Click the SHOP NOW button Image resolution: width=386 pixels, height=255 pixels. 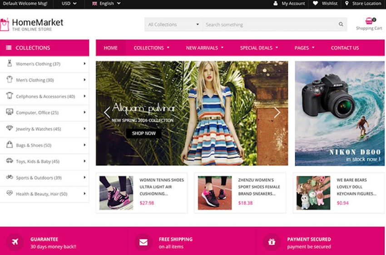[144, 133]
